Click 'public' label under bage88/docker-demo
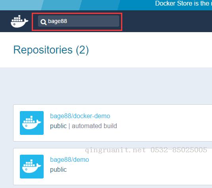Screen dimensions: 212x188 [58, 126]
